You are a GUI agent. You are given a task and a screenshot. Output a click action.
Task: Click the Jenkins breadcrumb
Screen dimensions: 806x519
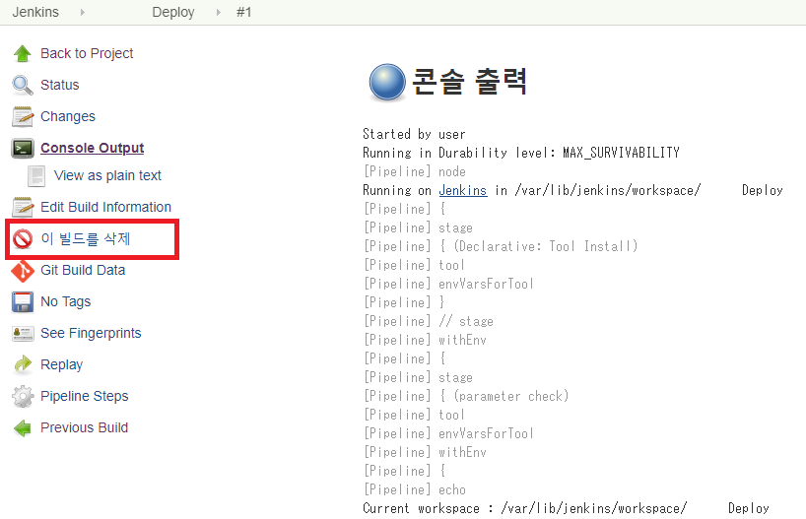[35, 12]
